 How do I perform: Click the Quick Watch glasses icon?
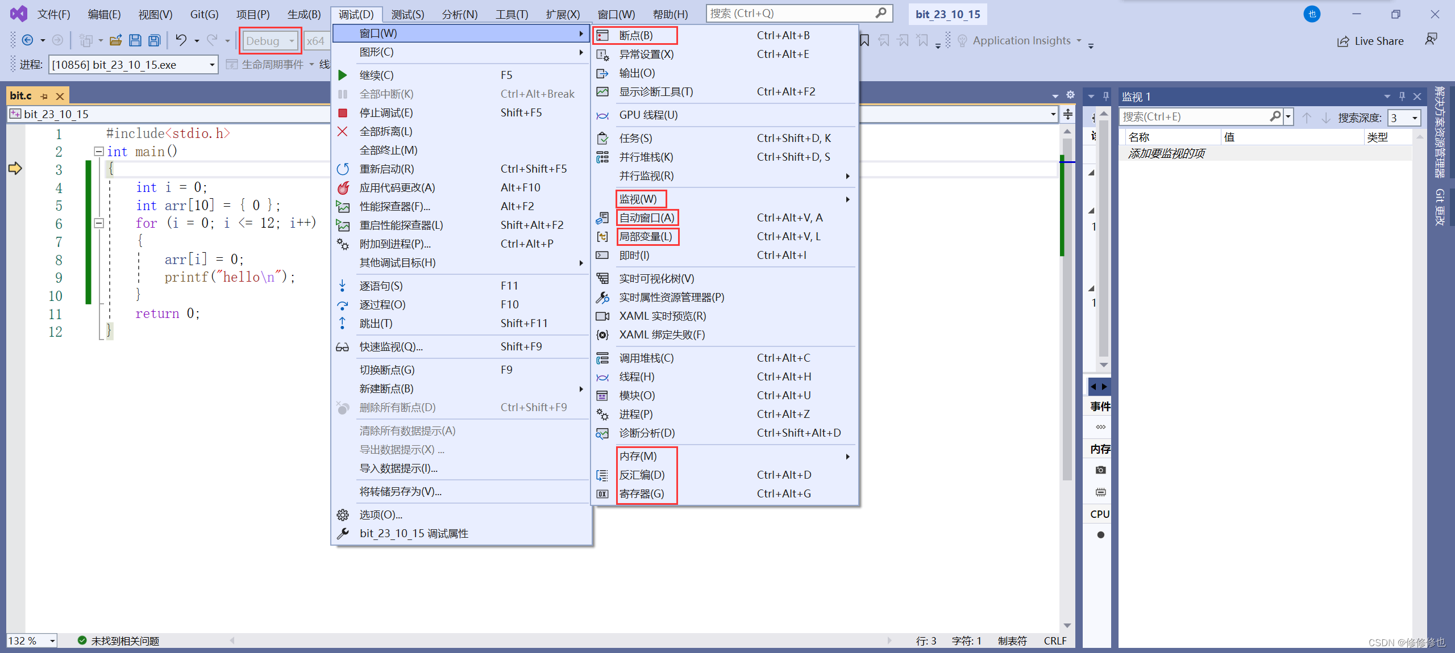click(343, 346)
